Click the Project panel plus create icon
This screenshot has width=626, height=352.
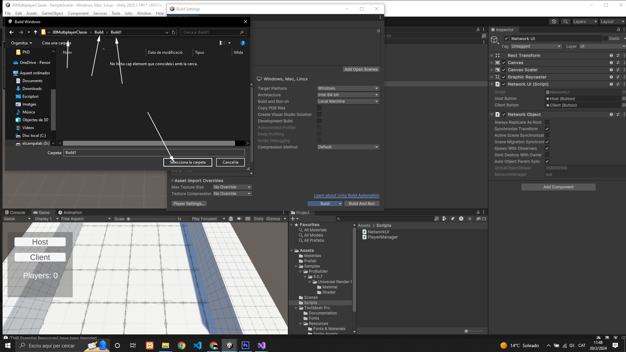(x=293, y=219)
